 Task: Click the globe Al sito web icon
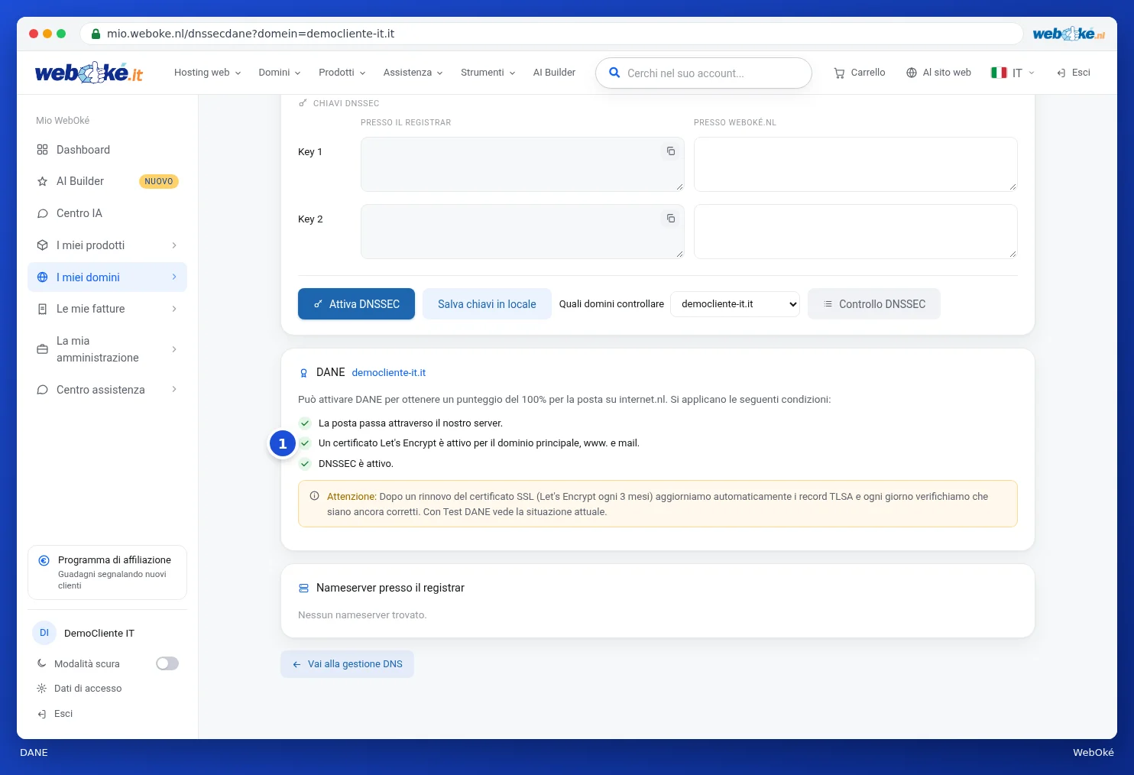(912, 73)
